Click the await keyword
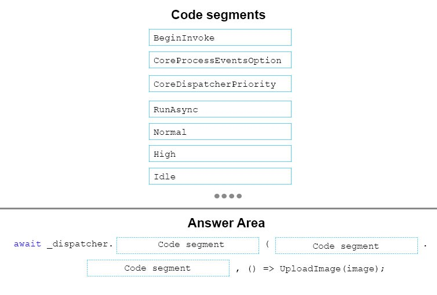 pos(27,244)
